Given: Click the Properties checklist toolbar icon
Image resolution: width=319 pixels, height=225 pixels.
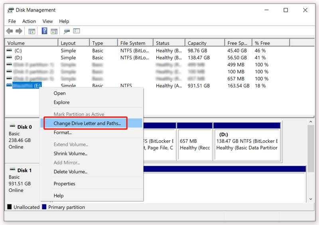Looking at the screenshot, I should point(77,31).
